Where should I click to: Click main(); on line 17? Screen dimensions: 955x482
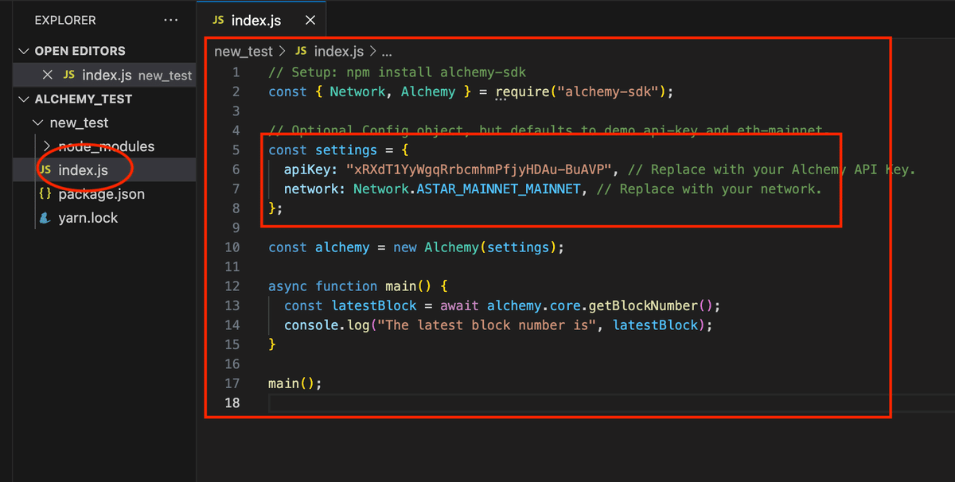point(295,383)
